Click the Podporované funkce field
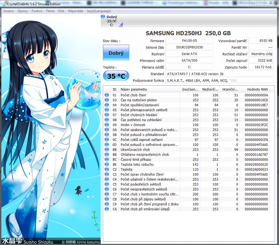Viewport: 279px width, 245px height. pyautogui.click(x=220, y=80)
